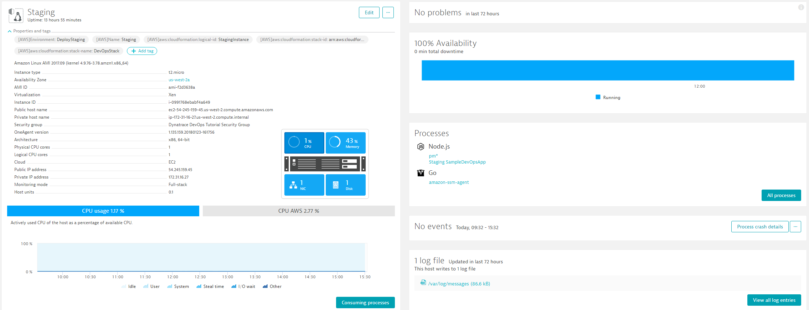The height and width of the screenshot is (310, 809).
Task: Click the pm* process group link
Action: (x=433, y=156)
